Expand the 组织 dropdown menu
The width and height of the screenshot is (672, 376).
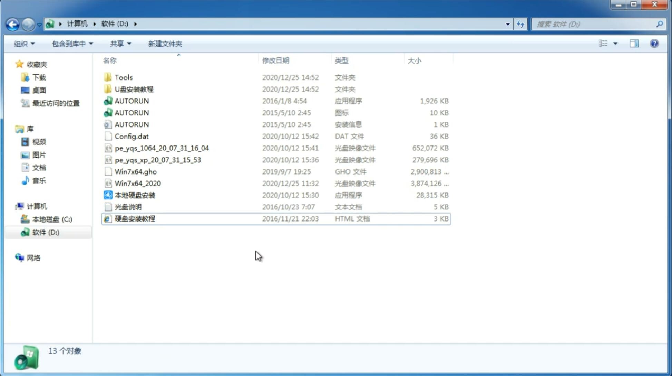point(24,43)
